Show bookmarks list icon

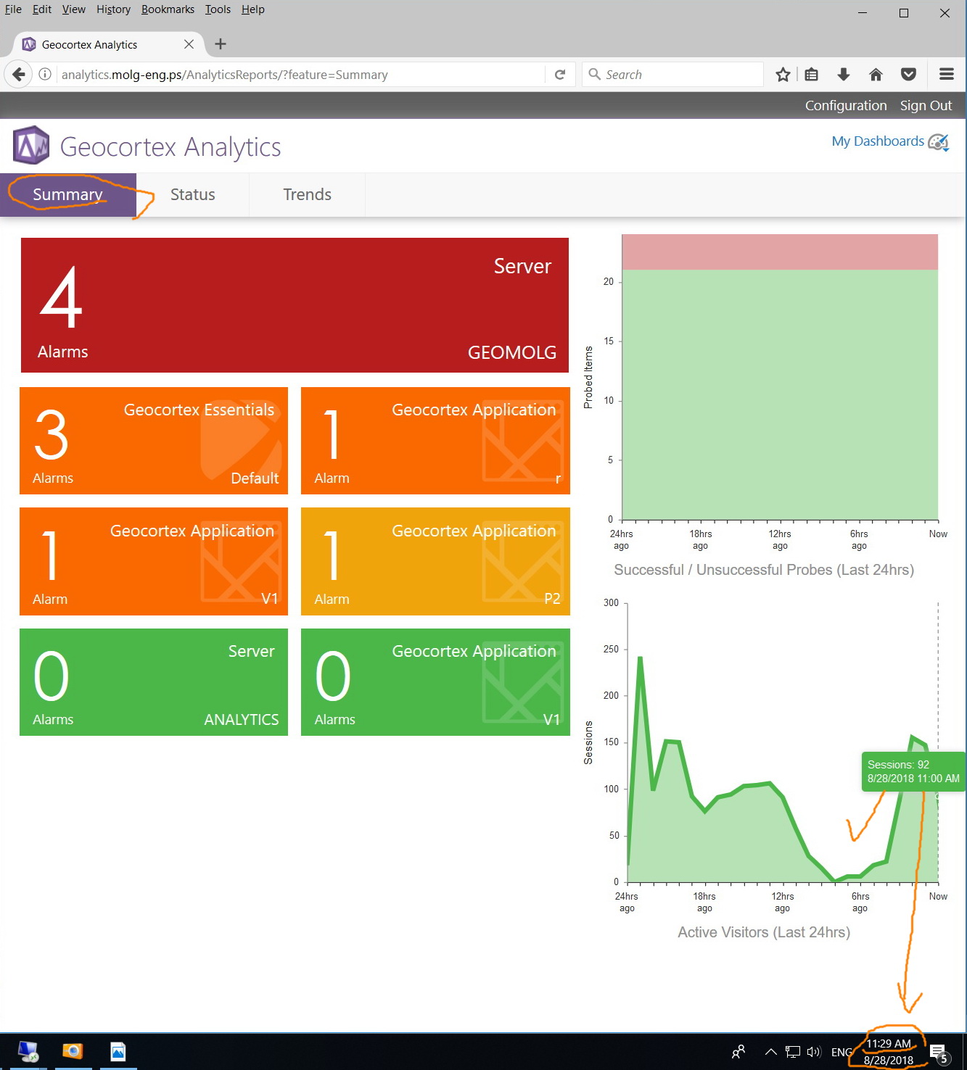(812, 75)
